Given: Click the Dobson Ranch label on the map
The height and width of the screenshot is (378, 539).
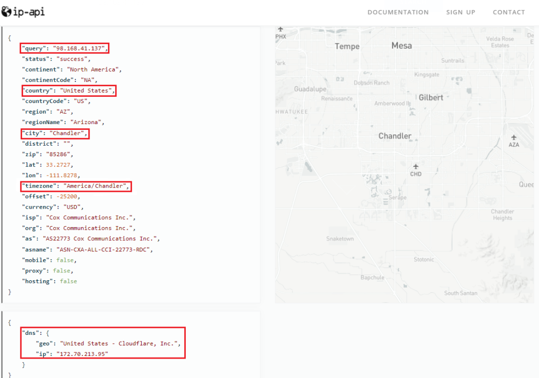Looking at the screenshot, I should 372,83.
